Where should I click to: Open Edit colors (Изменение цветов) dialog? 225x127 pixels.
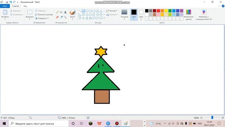click(x=188, y=14)
